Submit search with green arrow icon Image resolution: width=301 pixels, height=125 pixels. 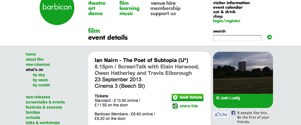point(269,37)
